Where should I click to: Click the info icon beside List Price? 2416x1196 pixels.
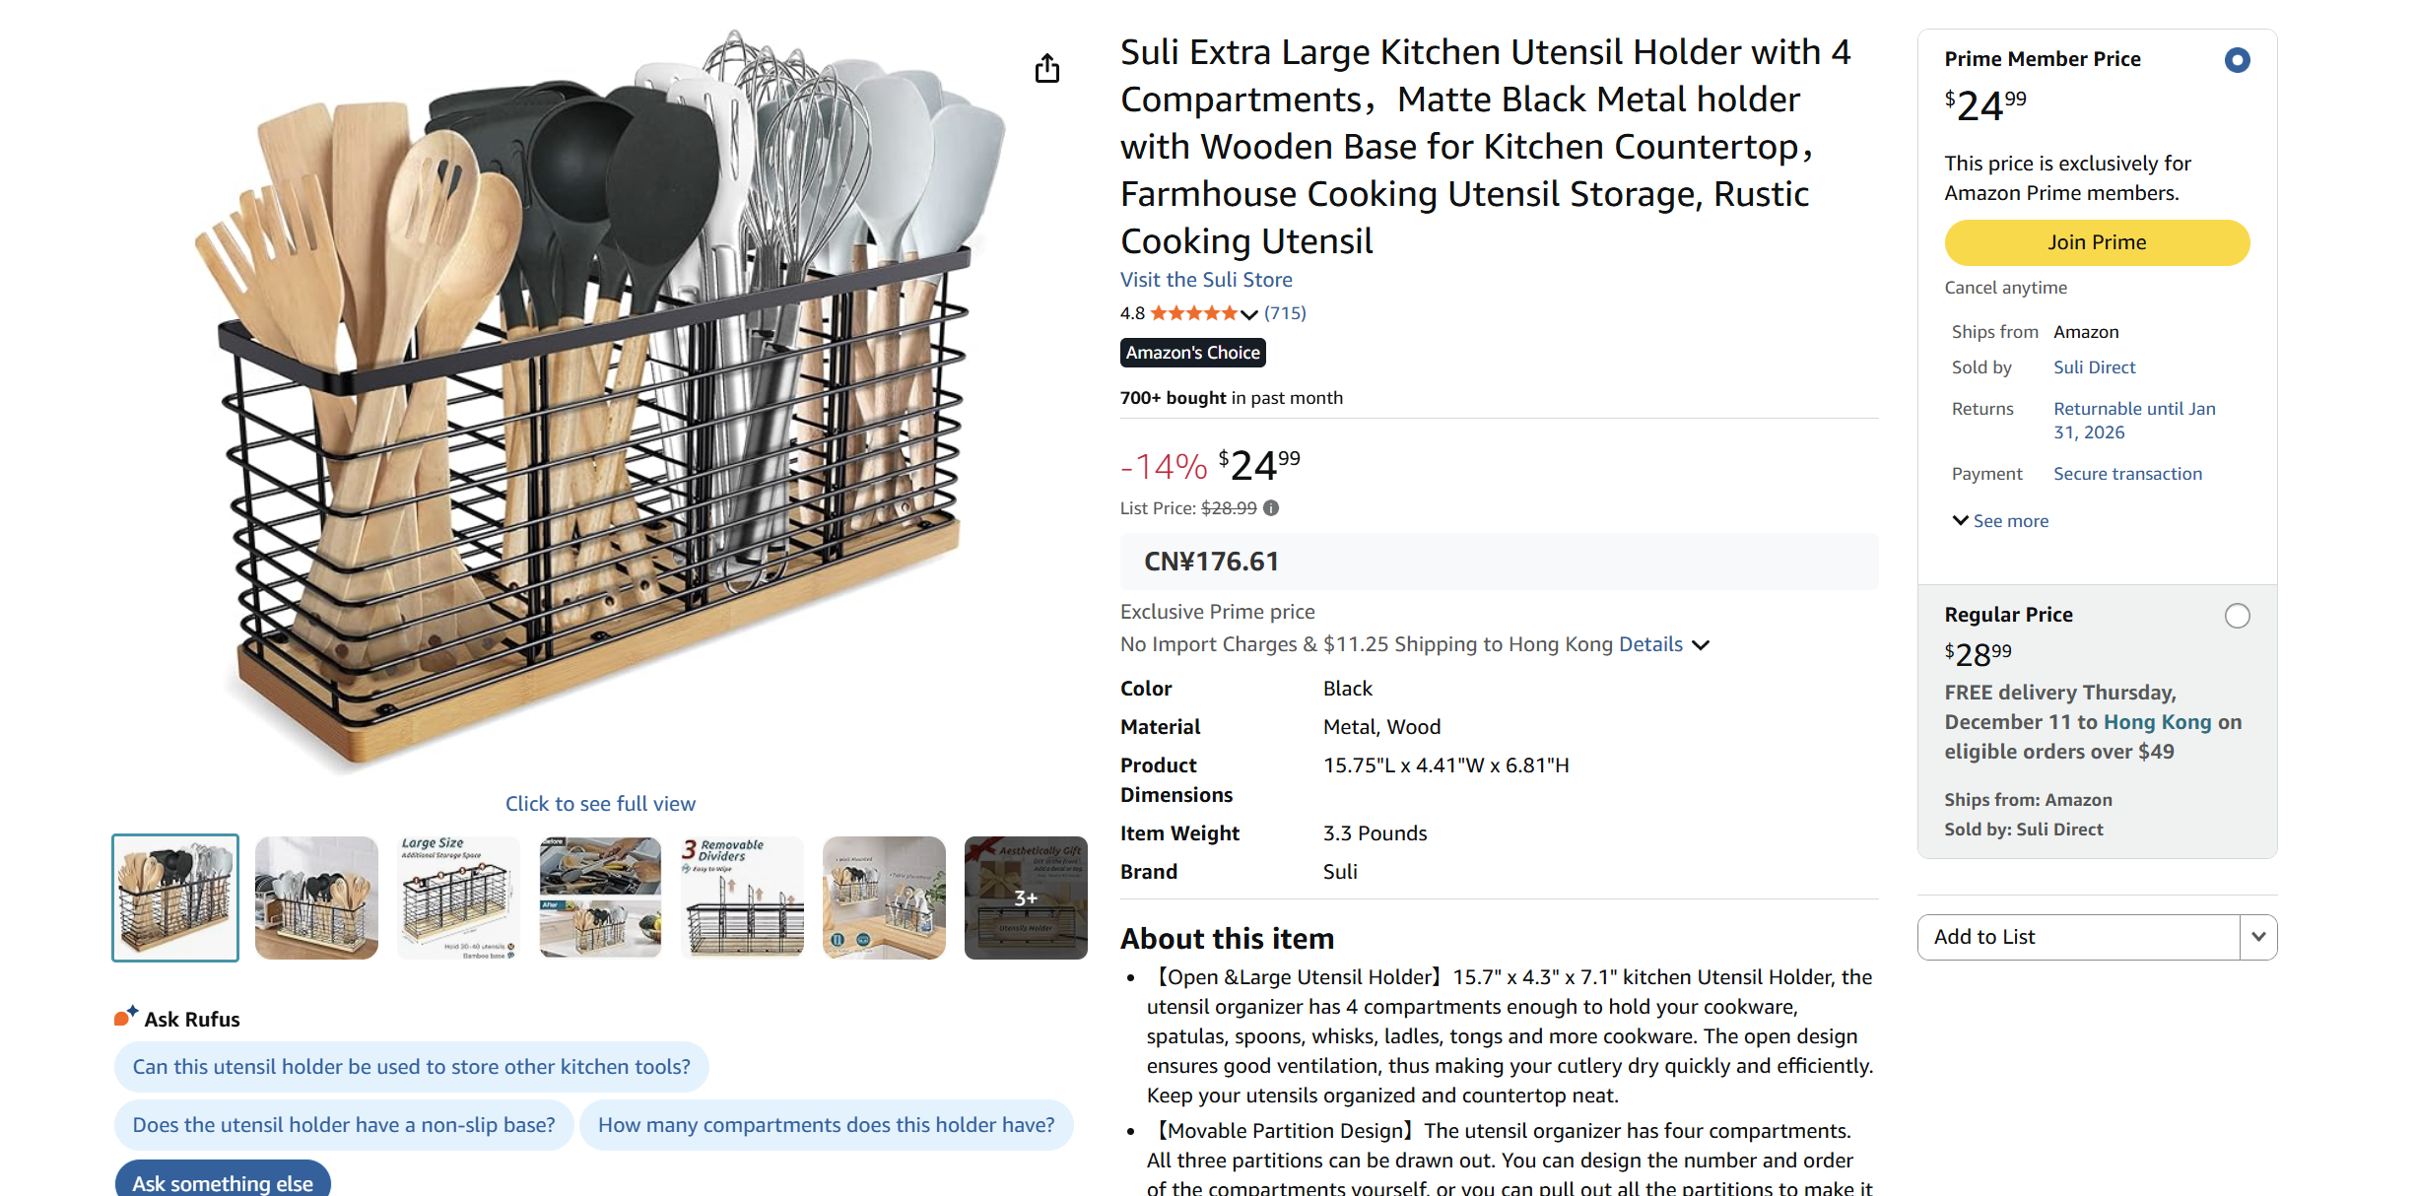click(1270, 508)
